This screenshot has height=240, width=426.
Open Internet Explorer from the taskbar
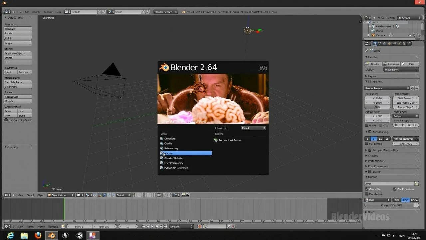coord(10,235)
